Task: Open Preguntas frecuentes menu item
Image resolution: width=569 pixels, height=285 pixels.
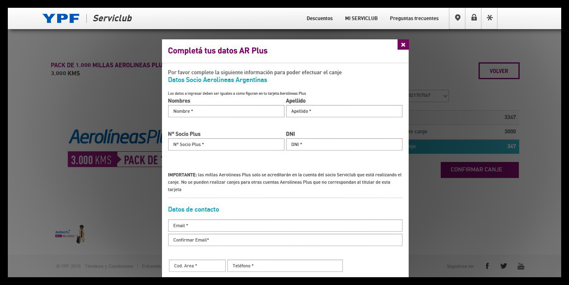Action: pos(414,18)
